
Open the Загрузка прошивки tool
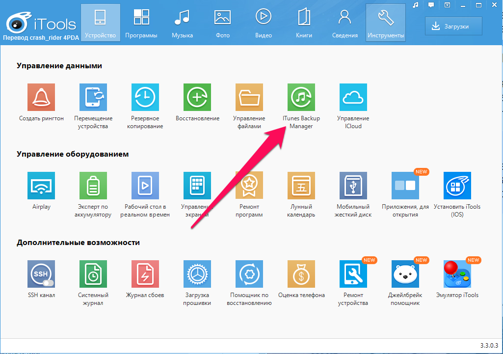197,274
